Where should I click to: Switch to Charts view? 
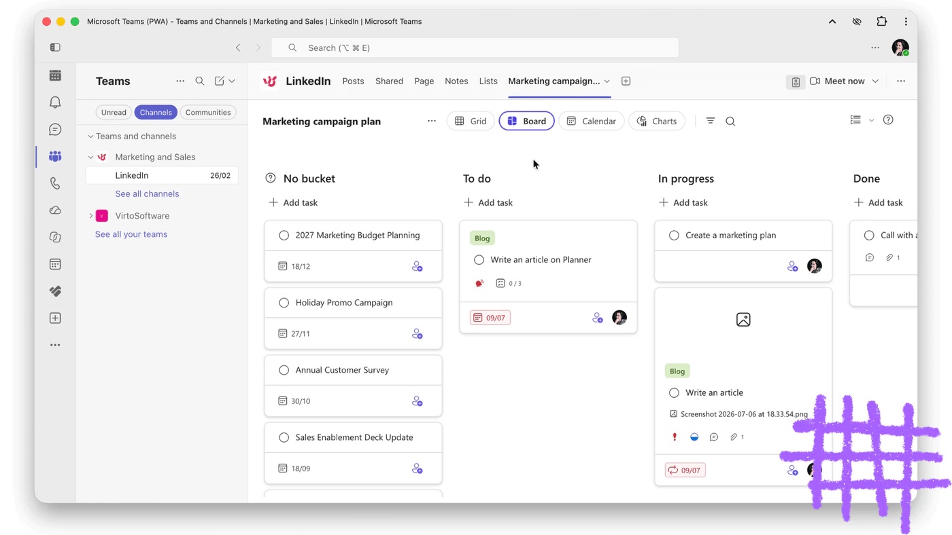[657, 121]
